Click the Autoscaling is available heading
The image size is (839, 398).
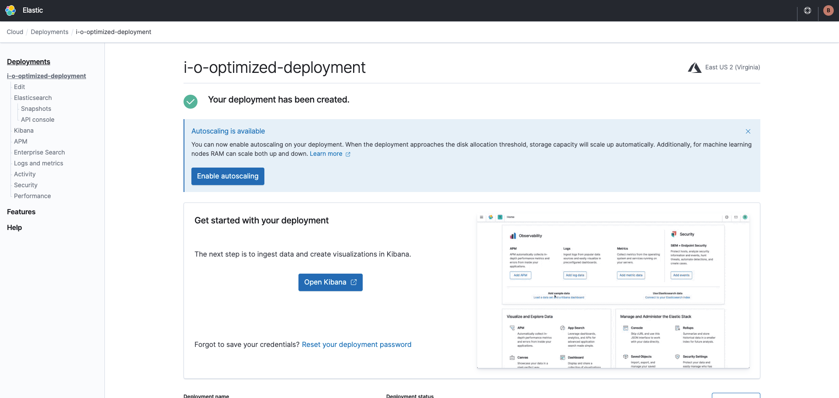228,131
